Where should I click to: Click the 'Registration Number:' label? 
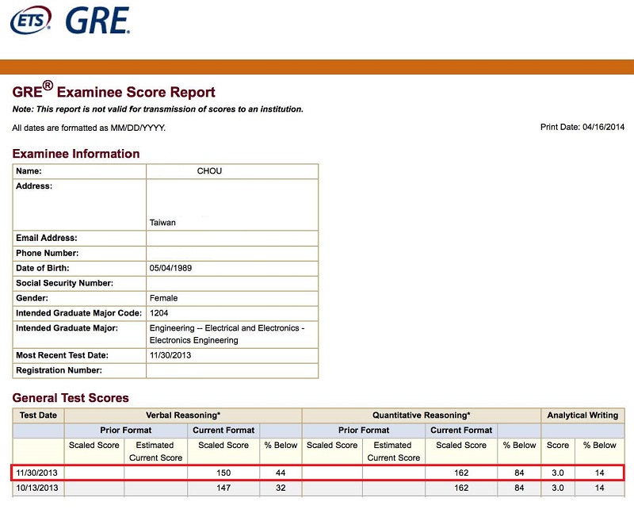click(x=59, y=370)
